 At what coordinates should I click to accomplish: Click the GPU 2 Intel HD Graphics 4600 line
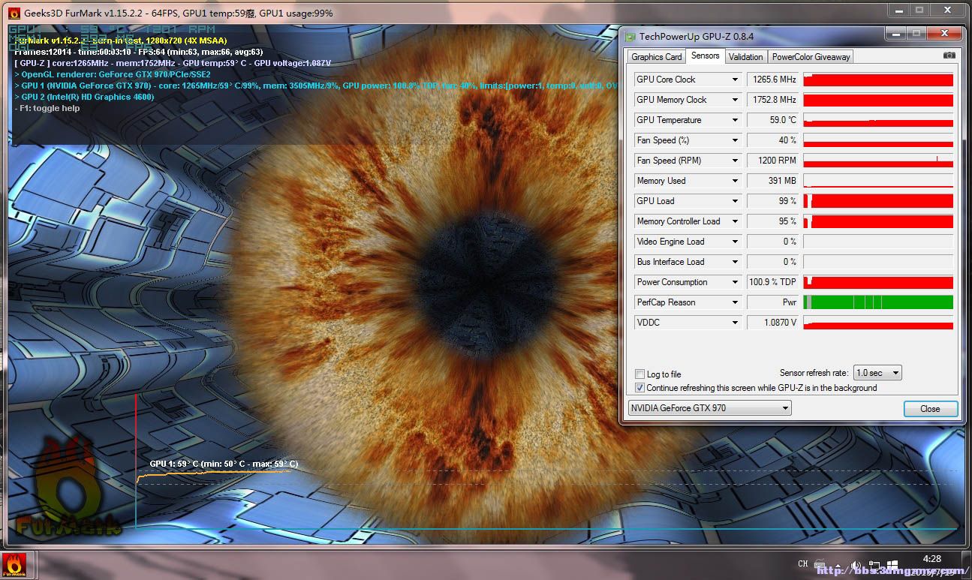point(84,97)
